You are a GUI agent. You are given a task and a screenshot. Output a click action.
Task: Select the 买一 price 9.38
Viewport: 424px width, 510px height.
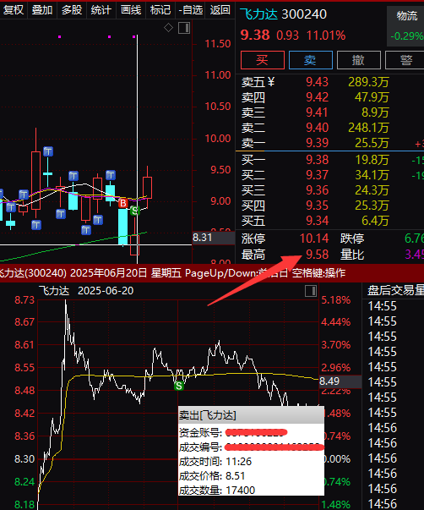click(317, 160)
